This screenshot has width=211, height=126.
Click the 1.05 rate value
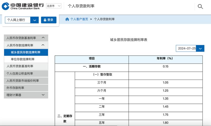pos(166,82)
